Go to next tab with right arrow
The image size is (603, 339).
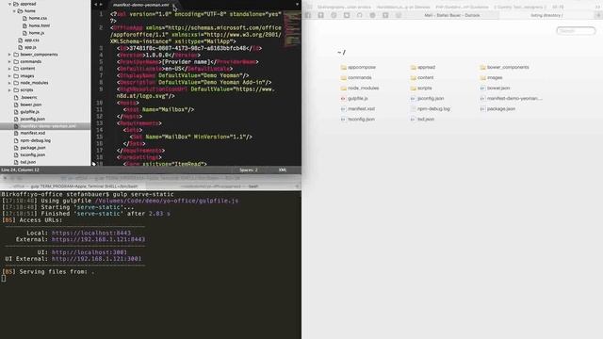point(101,5)
